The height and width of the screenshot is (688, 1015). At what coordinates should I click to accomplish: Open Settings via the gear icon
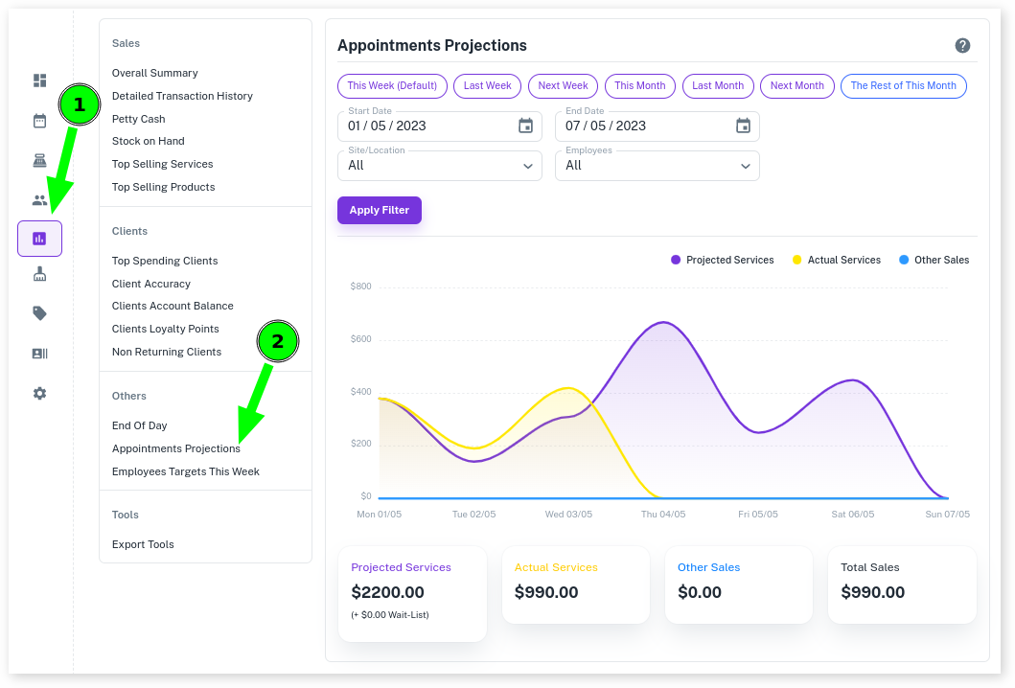point(39,393)
